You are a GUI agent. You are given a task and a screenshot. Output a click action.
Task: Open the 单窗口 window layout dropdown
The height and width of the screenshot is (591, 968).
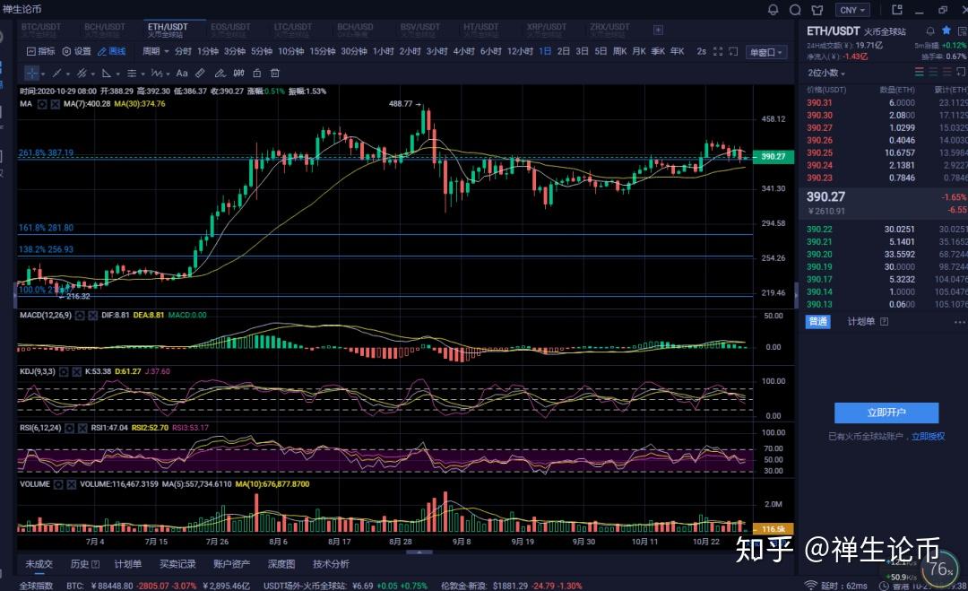point(766,53)
